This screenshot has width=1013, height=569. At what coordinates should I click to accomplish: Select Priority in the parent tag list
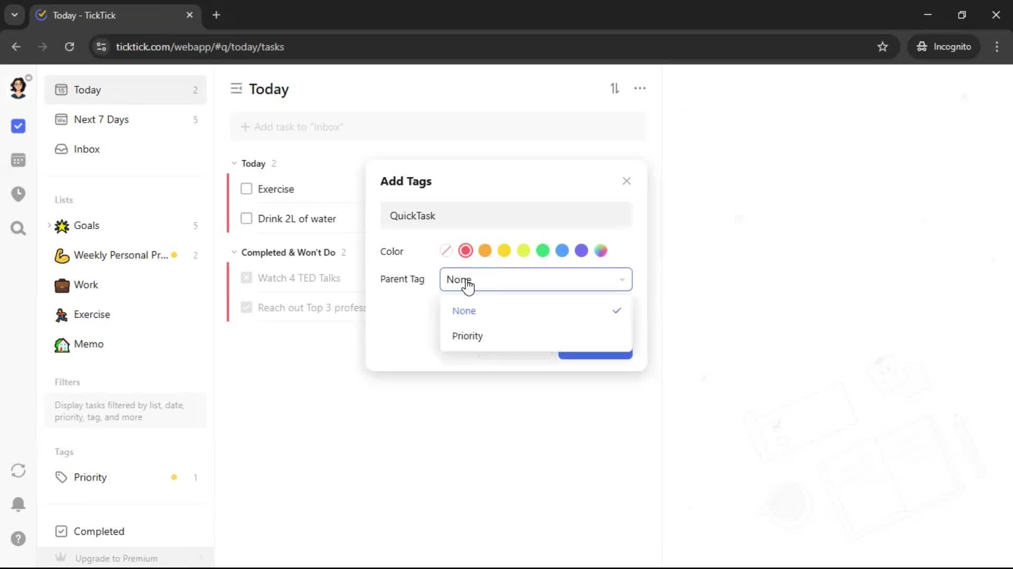tap(467, 336)
